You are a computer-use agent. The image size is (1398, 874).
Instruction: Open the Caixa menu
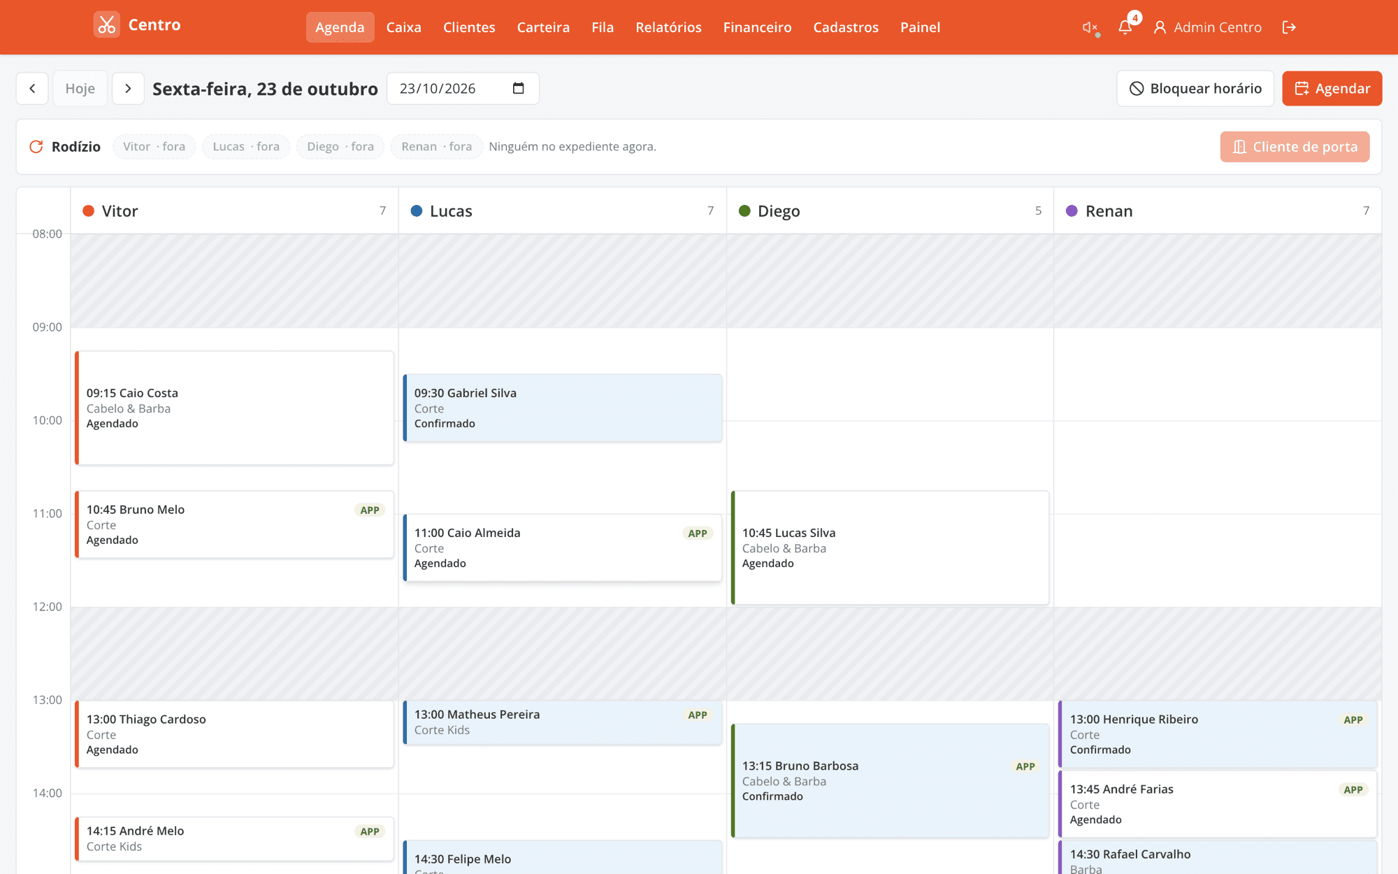(404, 27)
